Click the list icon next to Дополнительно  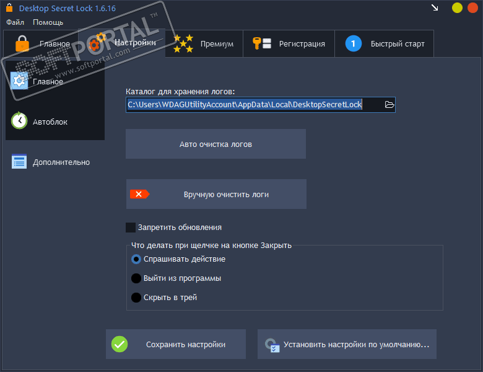(19, 161)
